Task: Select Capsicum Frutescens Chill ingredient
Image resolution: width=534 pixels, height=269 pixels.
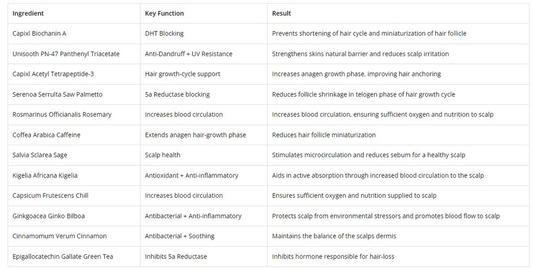Action: [51, 196]
